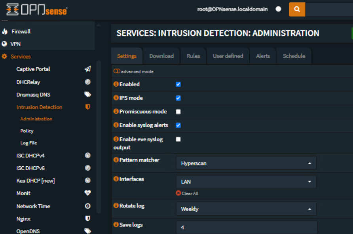Show help for Pattern matcher

click(x=116, y=160)
